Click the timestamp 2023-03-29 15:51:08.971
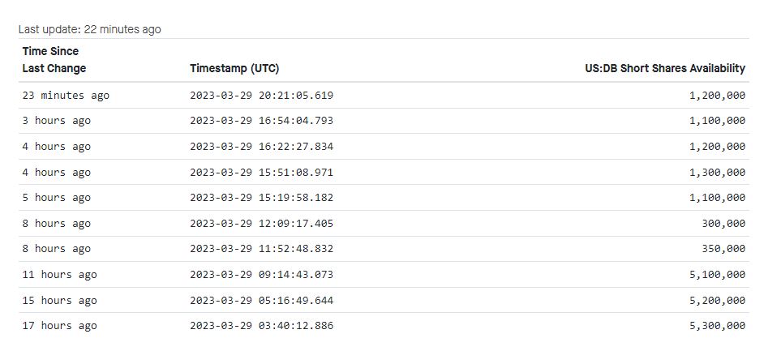Screen dimensions: 781x351 pos(261,172)
